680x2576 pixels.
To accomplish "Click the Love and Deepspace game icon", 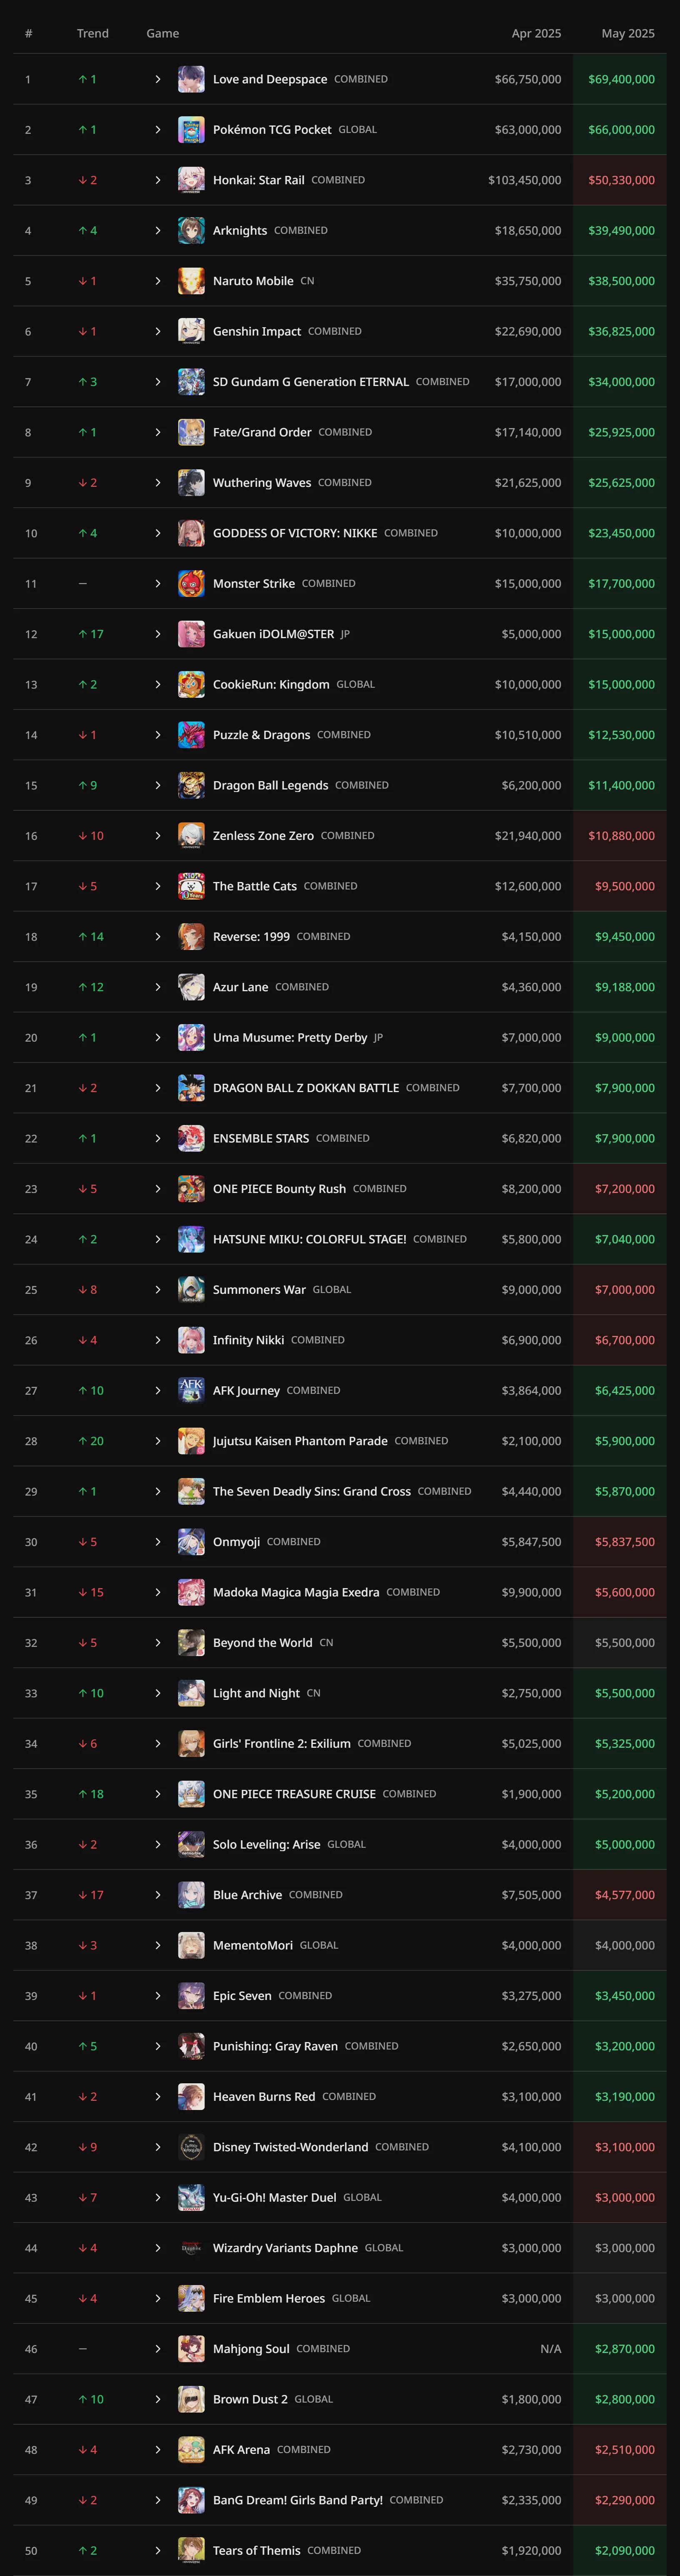I will [x=191, y=79].
